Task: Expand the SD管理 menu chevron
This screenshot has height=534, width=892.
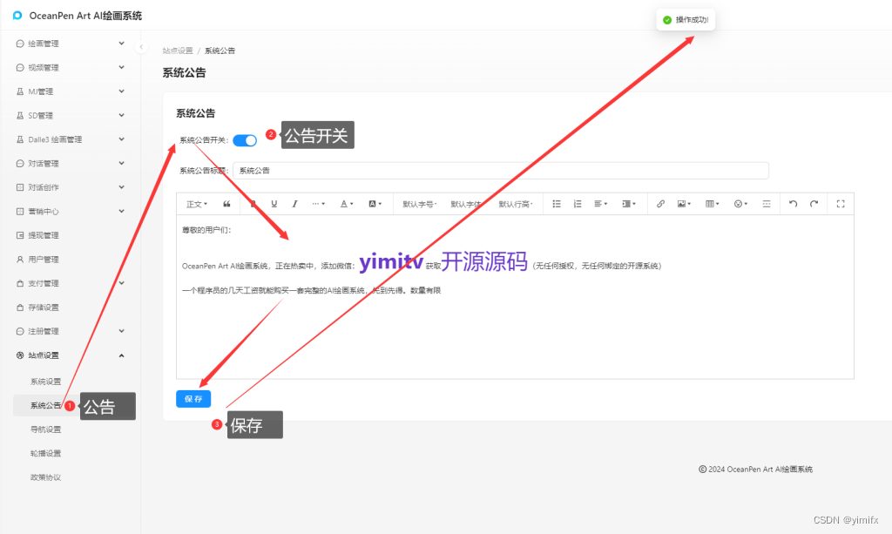Action: [x=121, y=115]
